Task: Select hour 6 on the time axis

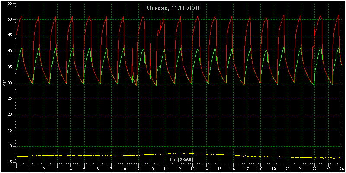Action: pyautogui.click(x=98, y=168)
